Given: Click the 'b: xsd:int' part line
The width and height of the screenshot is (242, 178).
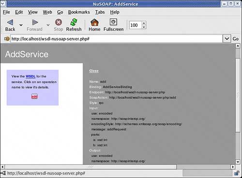Looking at the screenshot, I should (100, 145).
